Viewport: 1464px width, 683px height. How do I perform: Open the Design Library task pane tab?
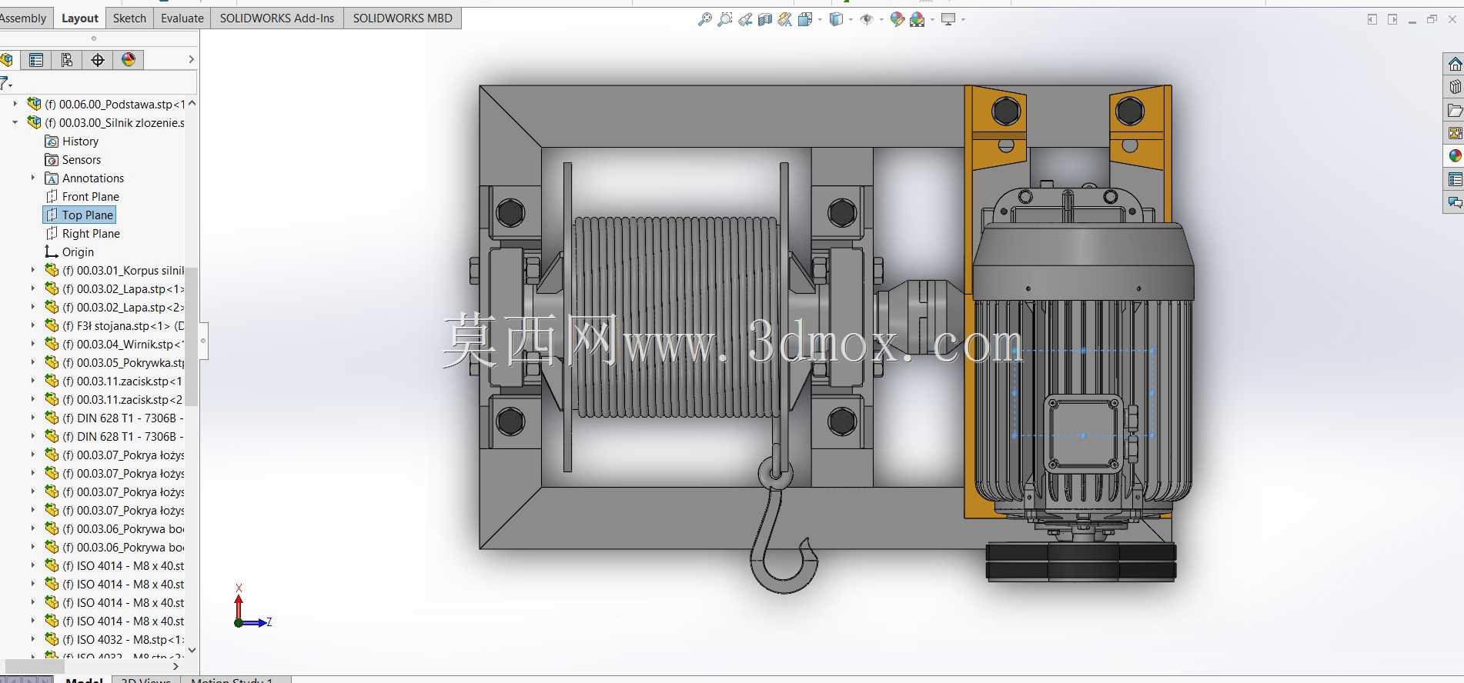(1454, 87)
